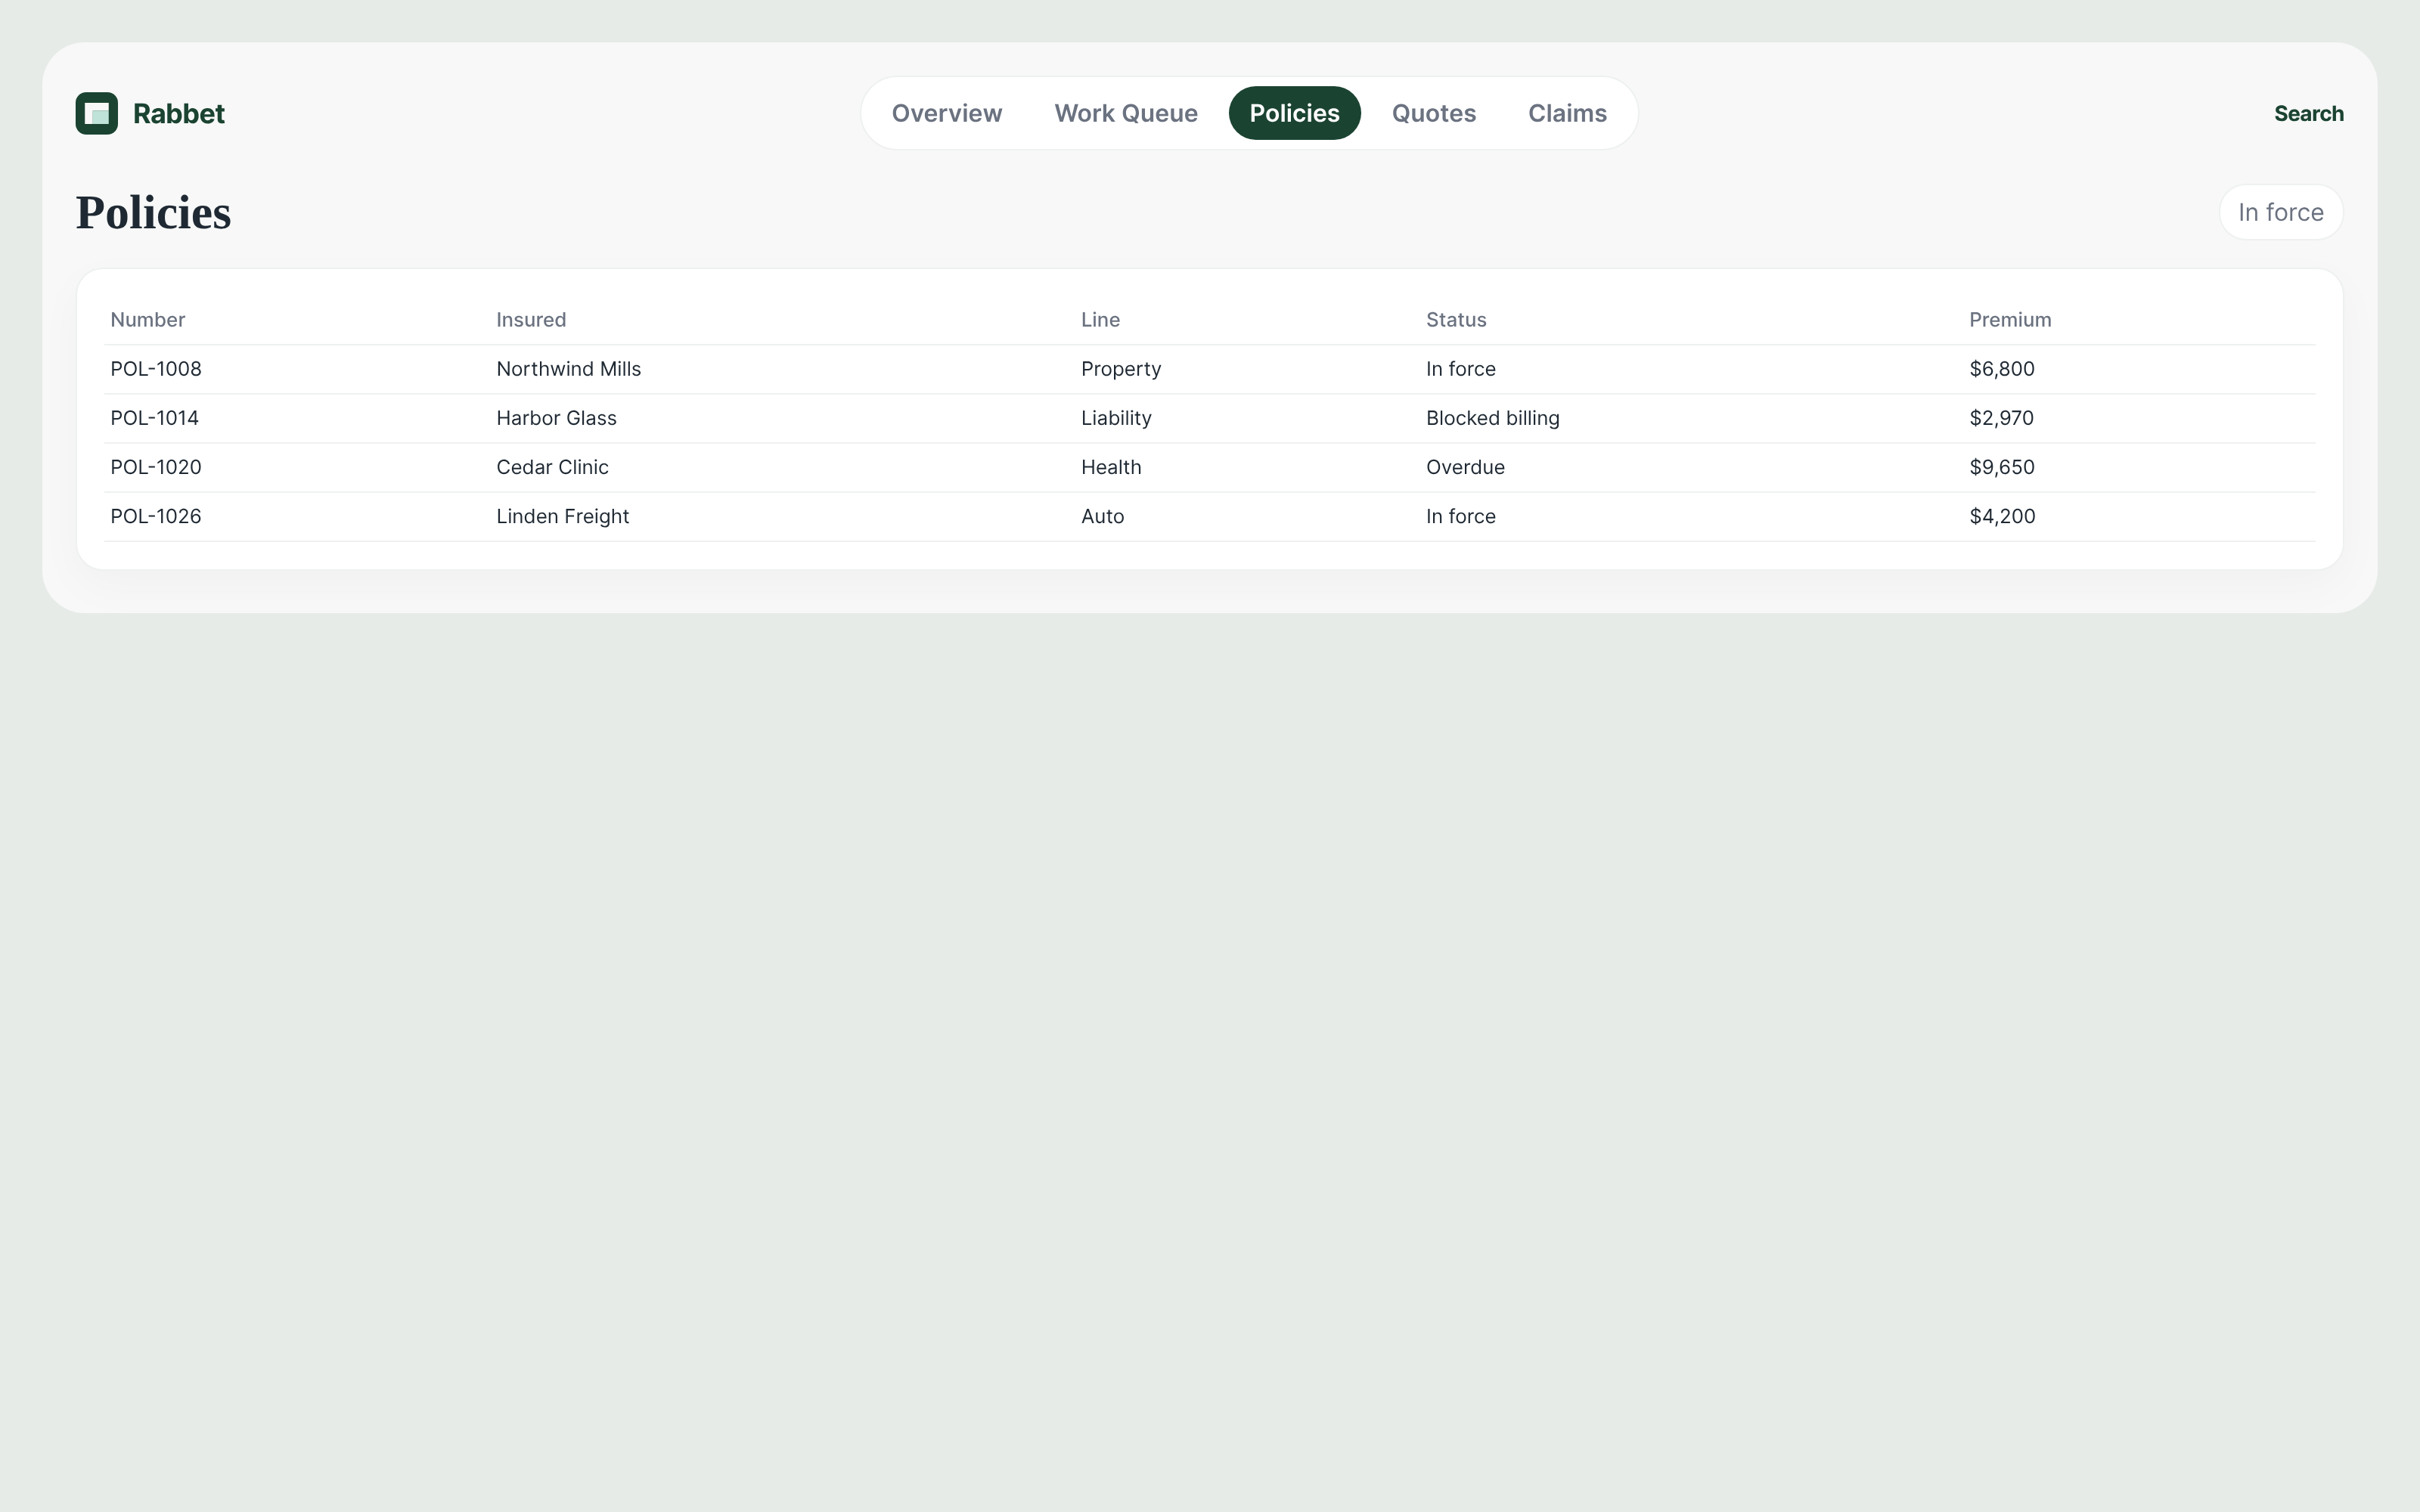2420x1512 pixels.
Task: Select the Linden Freight row
Action: tap(1209, 516)
